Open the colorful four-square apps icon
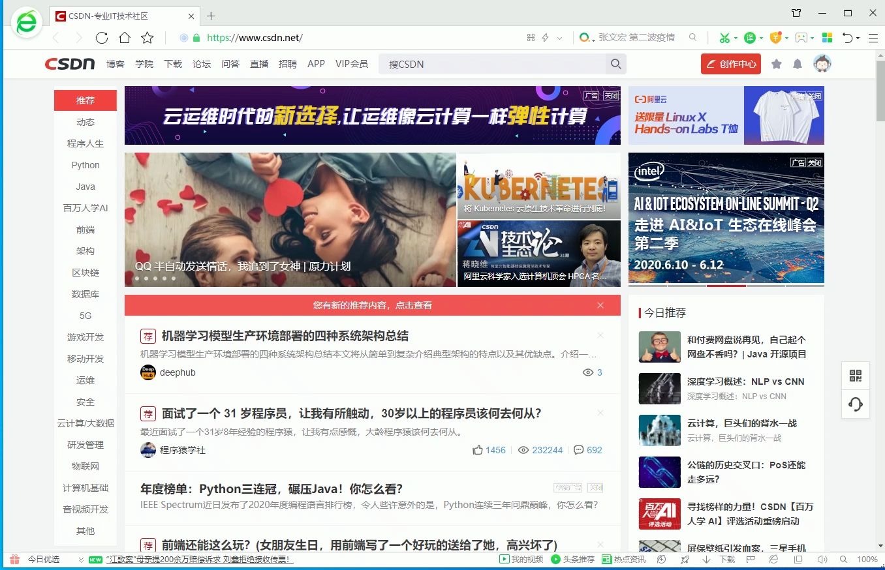This screenshot has width=885, height=570. coord(827,38)
